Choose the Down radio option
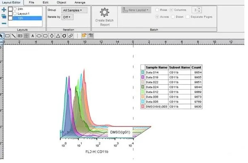Screen dimensions: 248x163 pyautogui.click(x=173, y=17)
